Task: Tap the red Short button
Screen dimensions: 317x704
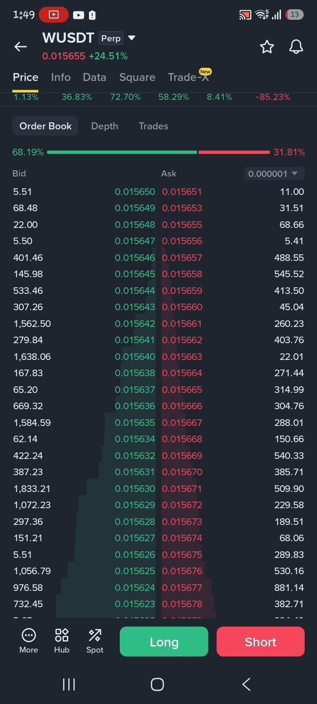Action: tap(261, 642)
